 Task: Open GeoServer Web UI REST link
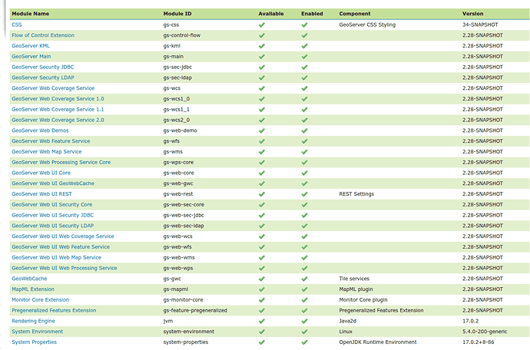[41, 194]
